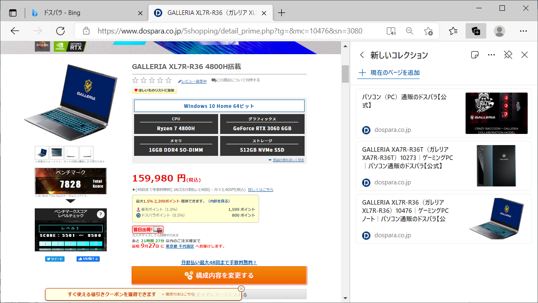Toggle the Collections panel button
538x303 pixels.
coord(476,31)
